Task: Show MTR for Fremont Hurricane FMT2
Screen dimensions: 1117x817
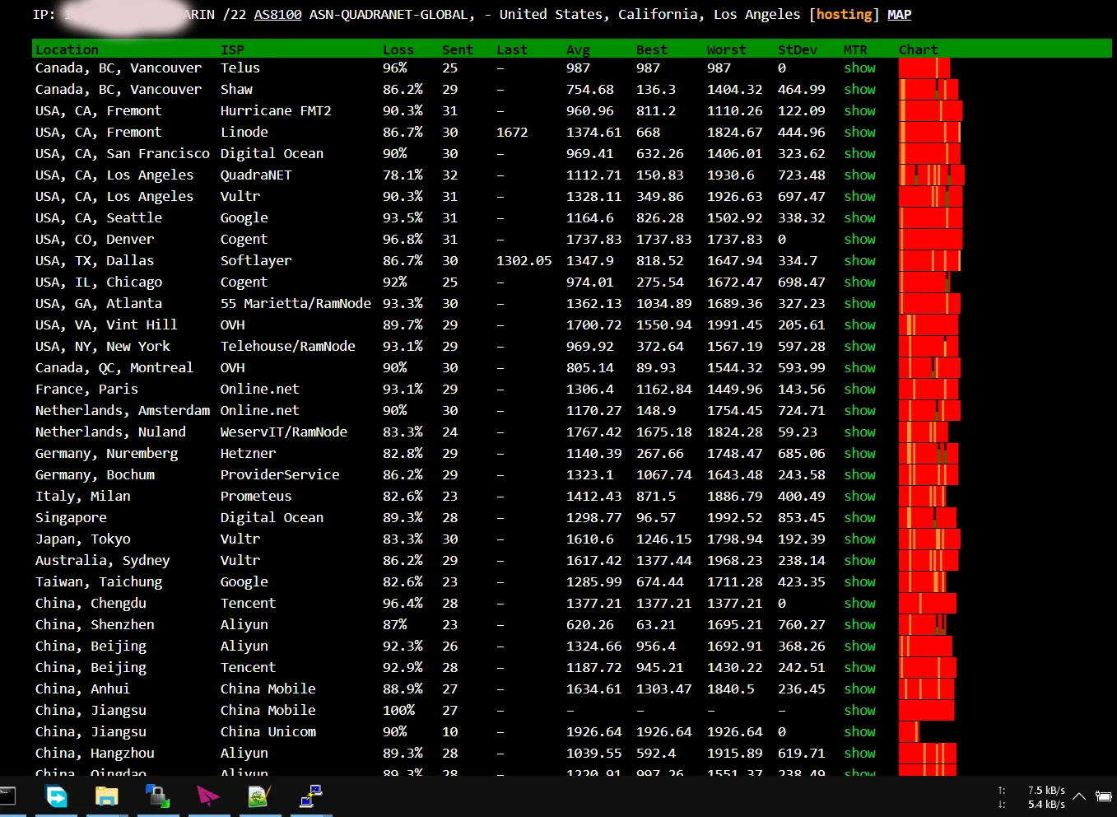Action: [859, 111]
